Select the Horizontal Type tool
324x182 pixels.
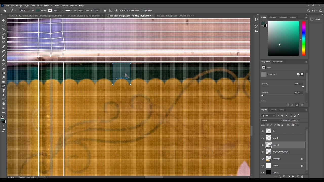(3, 90)
